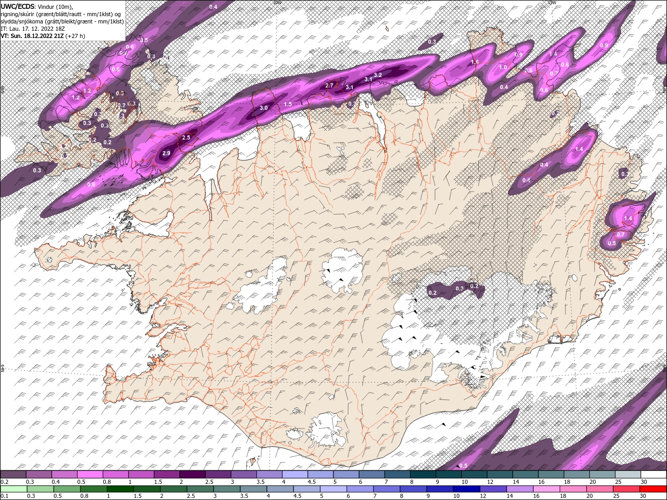Select the dark teal swatch at 8 in the snow legend

coord(422,474)
